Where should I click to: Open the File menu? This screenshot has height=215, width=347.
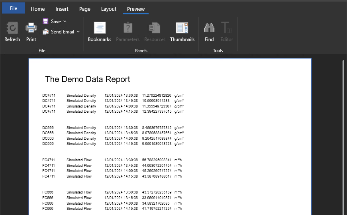coord(14,8)
